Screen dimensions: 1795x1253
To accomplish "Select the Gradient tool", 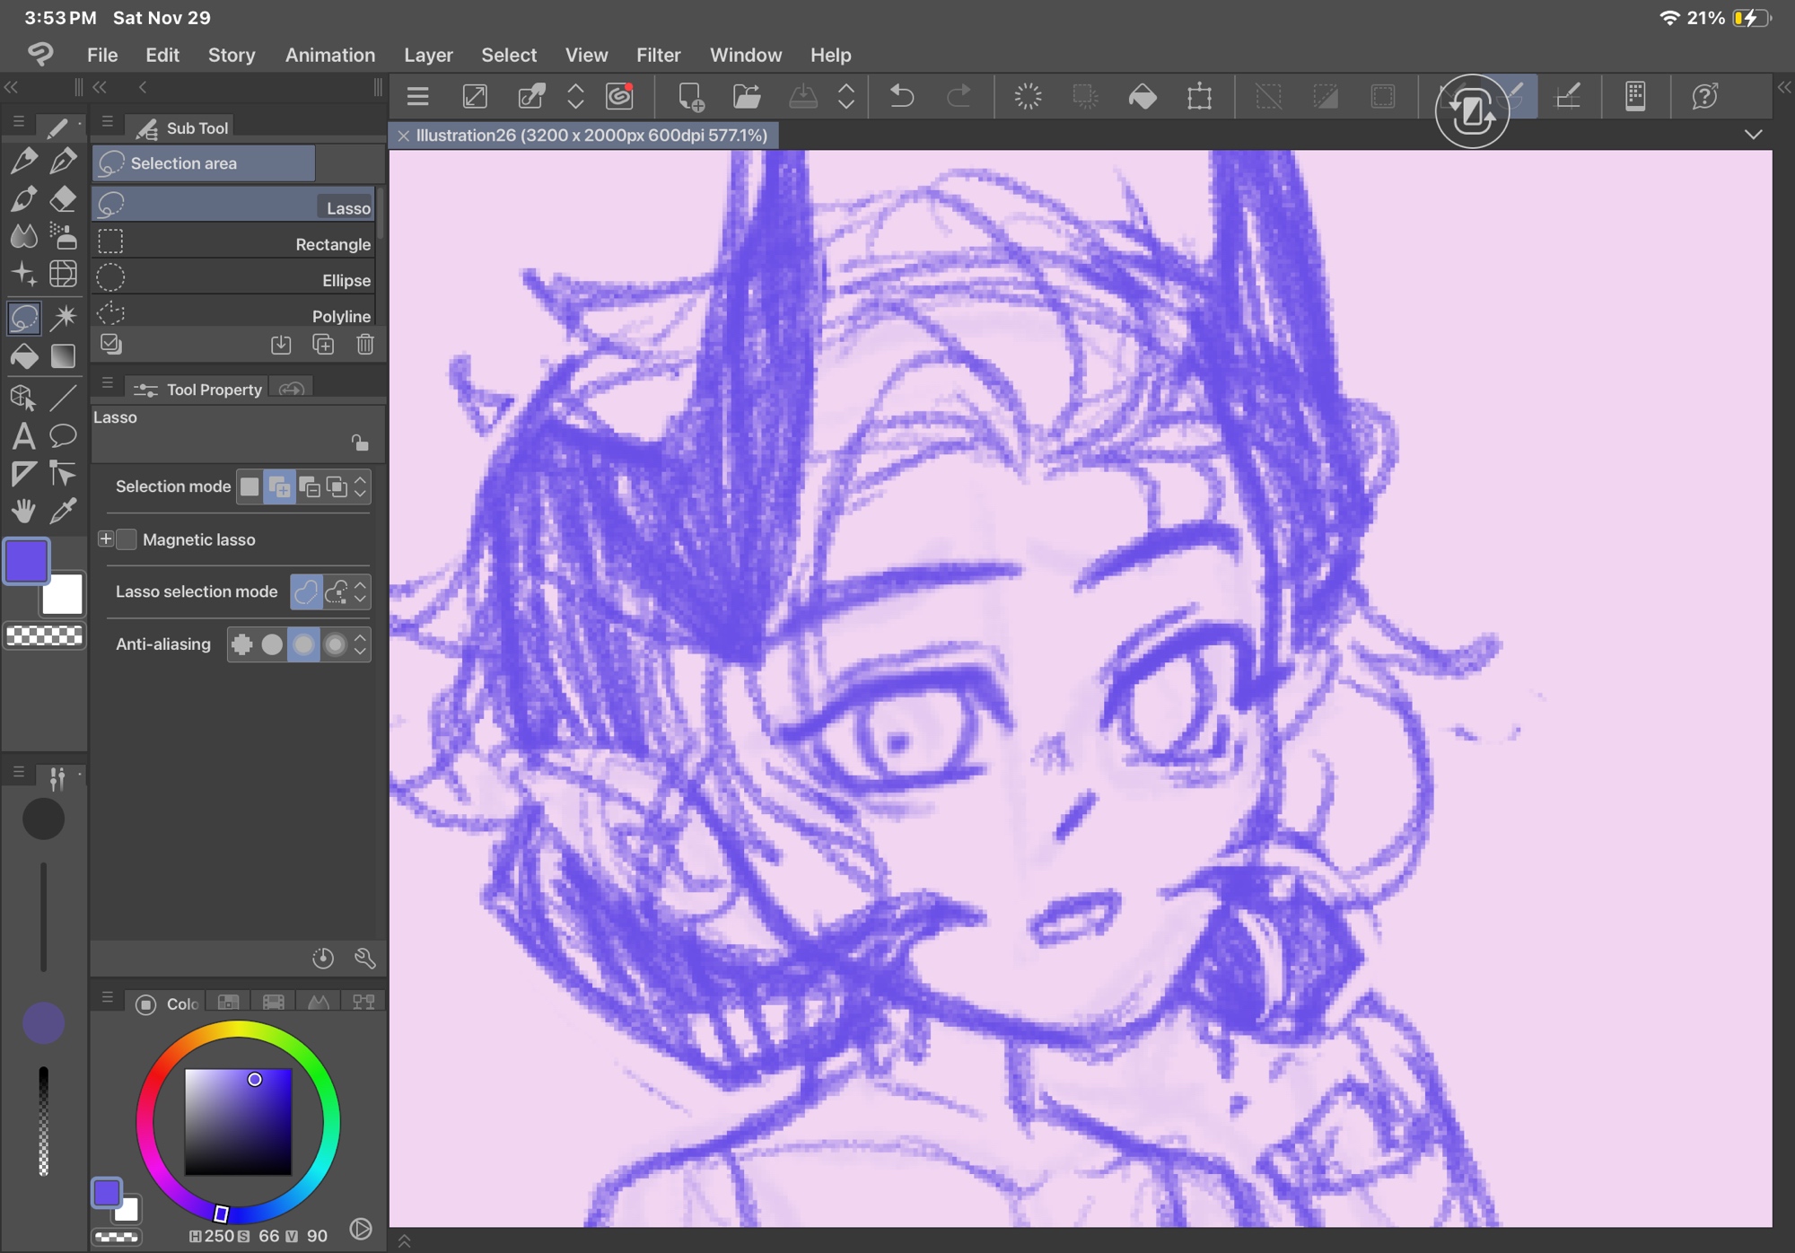I will click(63, 356).
